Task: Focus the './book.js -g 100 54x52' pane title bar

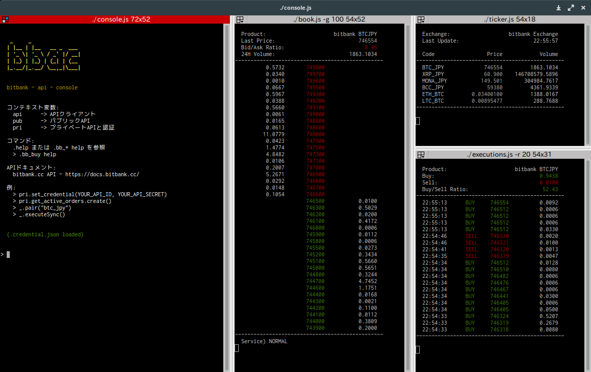Action: tap(323, 20)
